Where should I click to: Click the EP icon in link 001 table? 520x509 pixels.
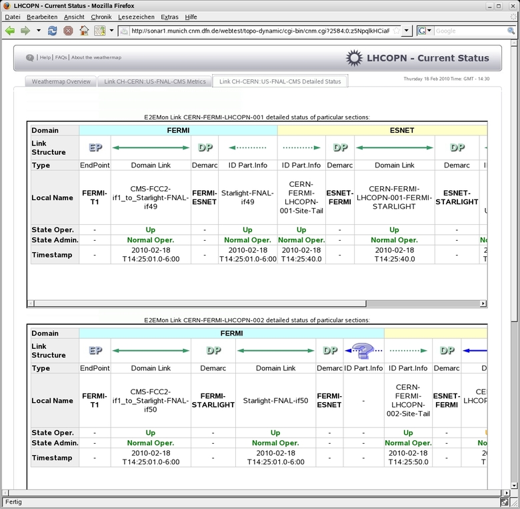pos(95,147)
